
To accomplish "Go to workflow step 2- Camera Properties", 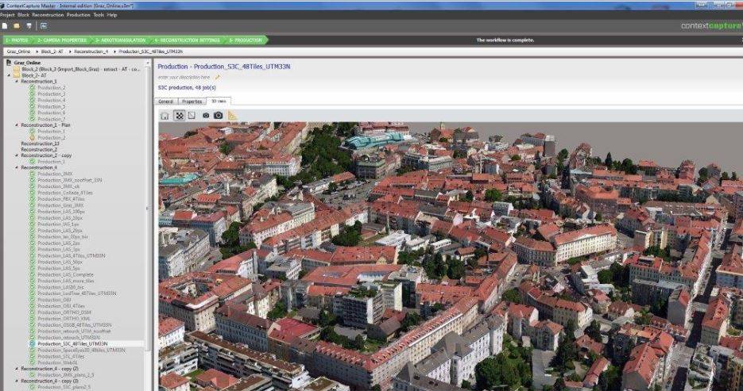I will coord(62,40).
